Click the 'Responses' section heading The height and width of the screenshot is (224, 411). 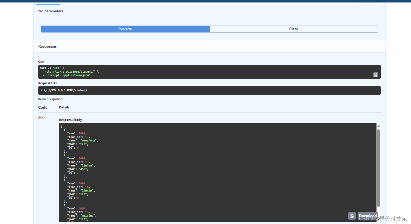[47, 46]
